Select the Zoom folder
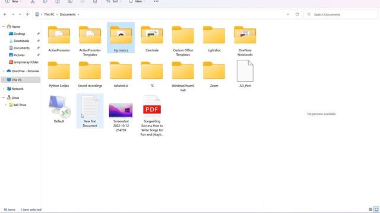Image resolution: width=380 pixels, height=213 pixels. tap(214, 75)
